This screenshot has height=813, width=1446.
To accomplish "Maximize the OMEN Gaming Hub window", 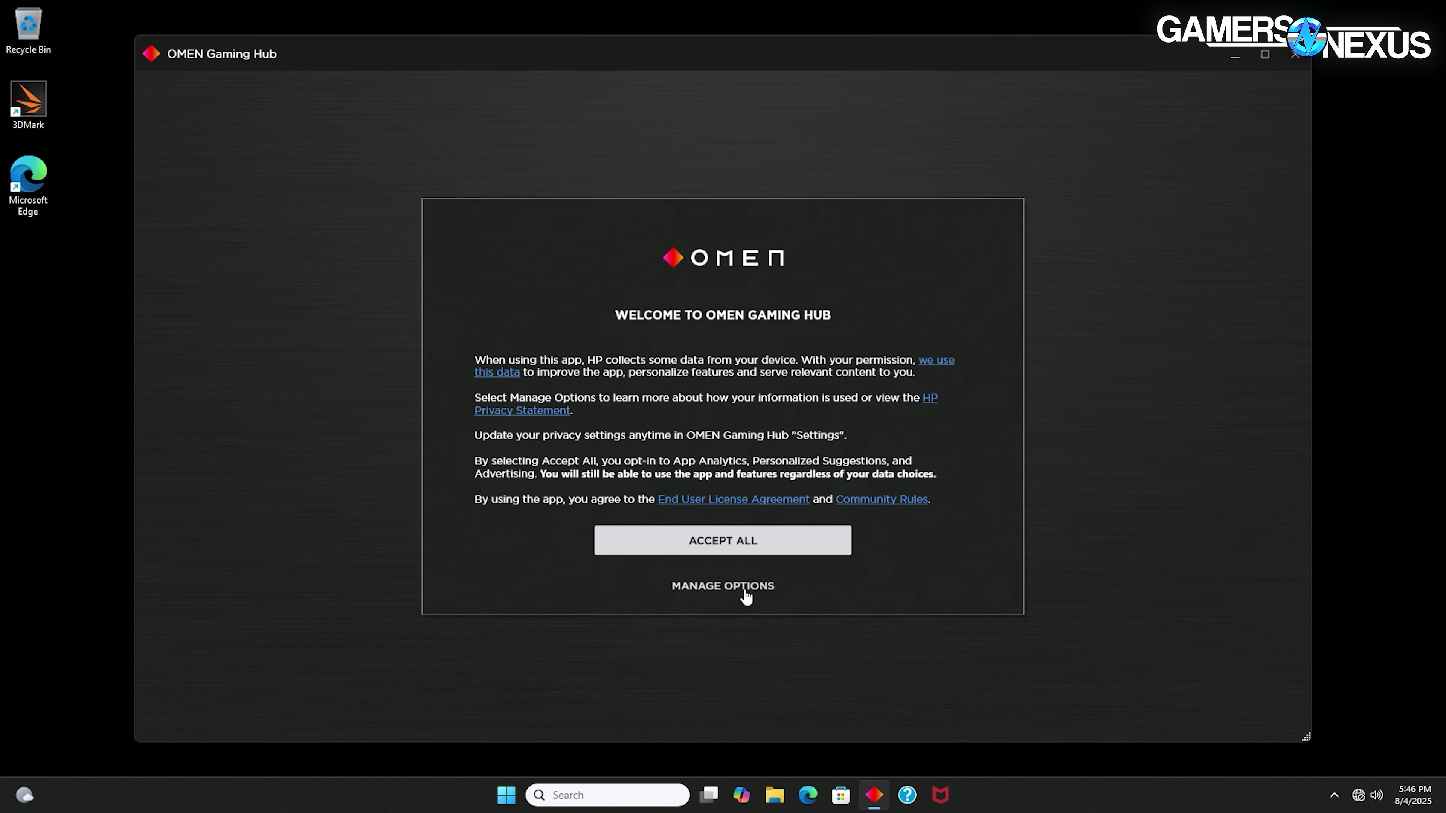I will pos(1265,55).
